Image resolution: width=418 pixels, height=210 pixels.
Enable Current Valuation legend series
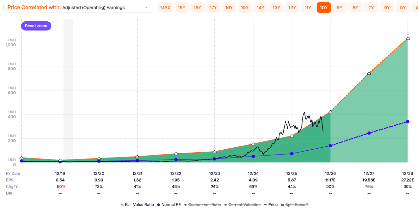coord(242,205)
